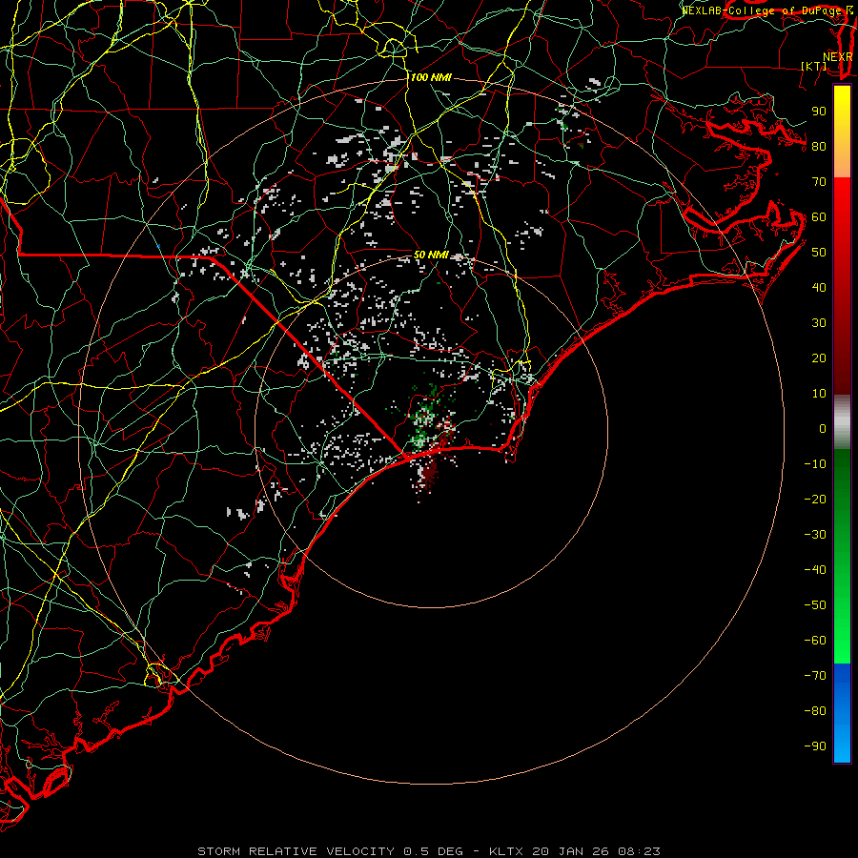
Task: Click the [KT] units label
Action: click(813, 66)
